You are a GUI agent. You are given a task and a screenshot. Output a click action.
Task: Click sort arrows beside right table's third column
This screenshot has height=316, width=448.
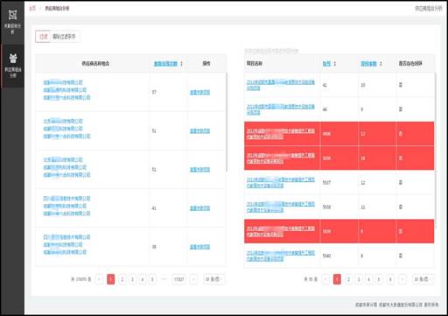(x=381, y=64)
